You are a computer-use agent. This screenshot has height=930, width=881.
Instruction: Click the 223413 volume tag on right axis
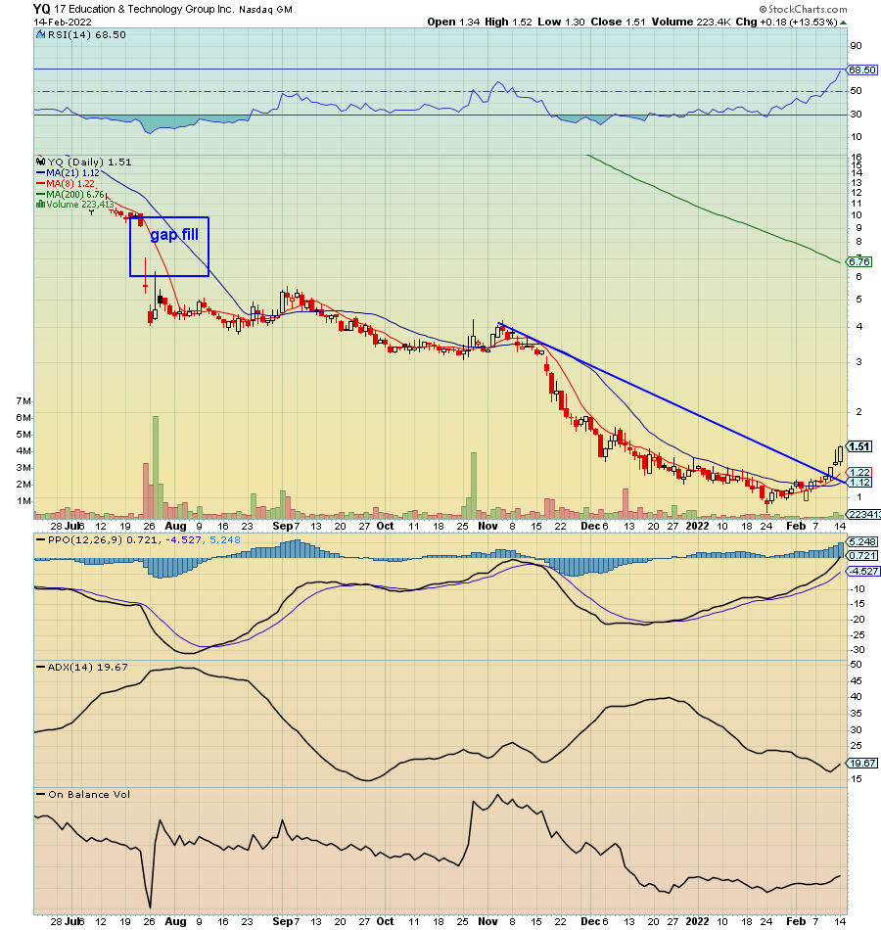click(863, 514)
